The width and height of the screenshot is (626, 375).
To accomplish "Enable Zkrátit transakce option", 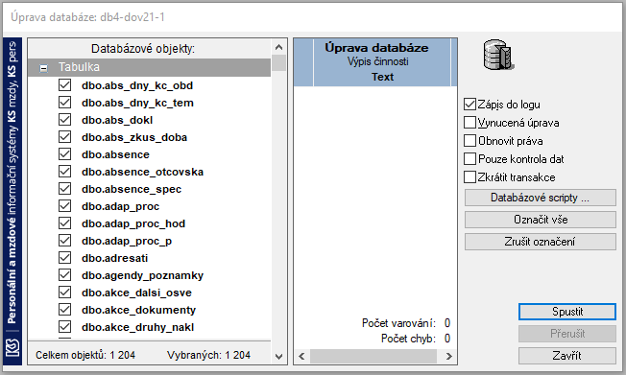I will (x=469, y=177).
